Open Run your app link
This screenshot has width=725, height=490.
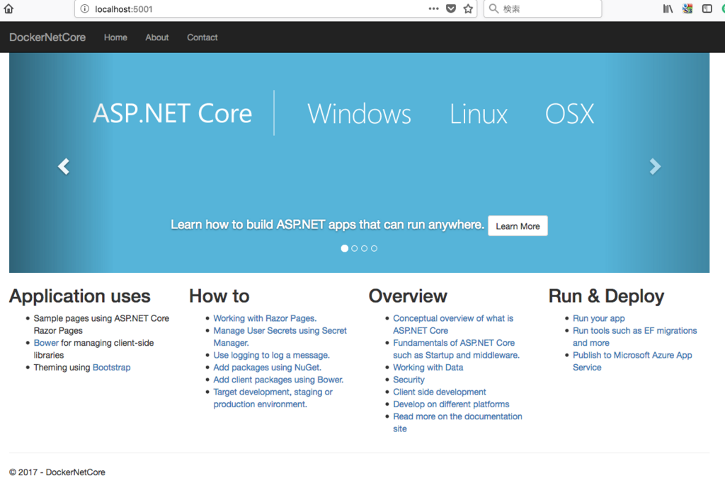point(599,319)
